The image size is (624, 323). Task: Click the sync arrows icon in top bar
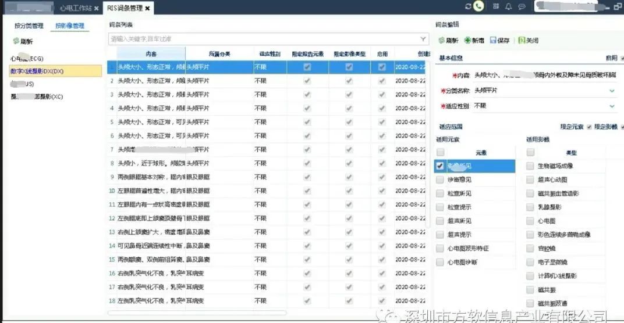coord(468,6)
